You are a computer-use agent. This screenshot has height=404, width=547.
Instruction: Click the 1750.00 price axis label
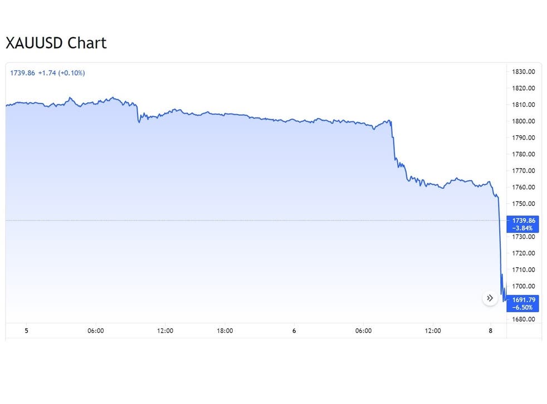click(524, 204)
